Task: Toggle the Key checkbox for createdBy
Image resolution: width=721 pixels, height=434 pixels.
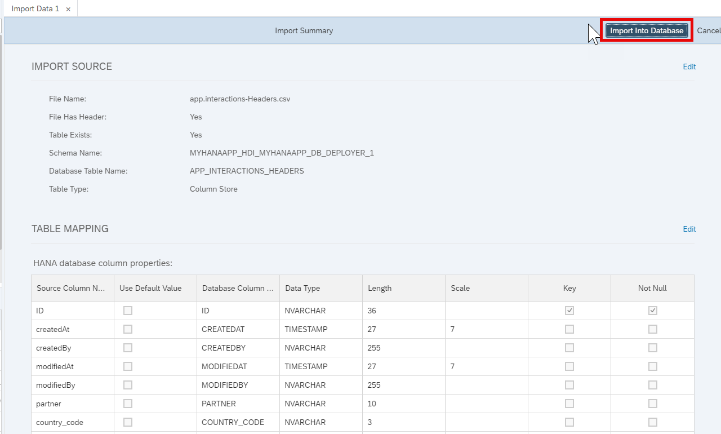Action: [x=569, y=347]
